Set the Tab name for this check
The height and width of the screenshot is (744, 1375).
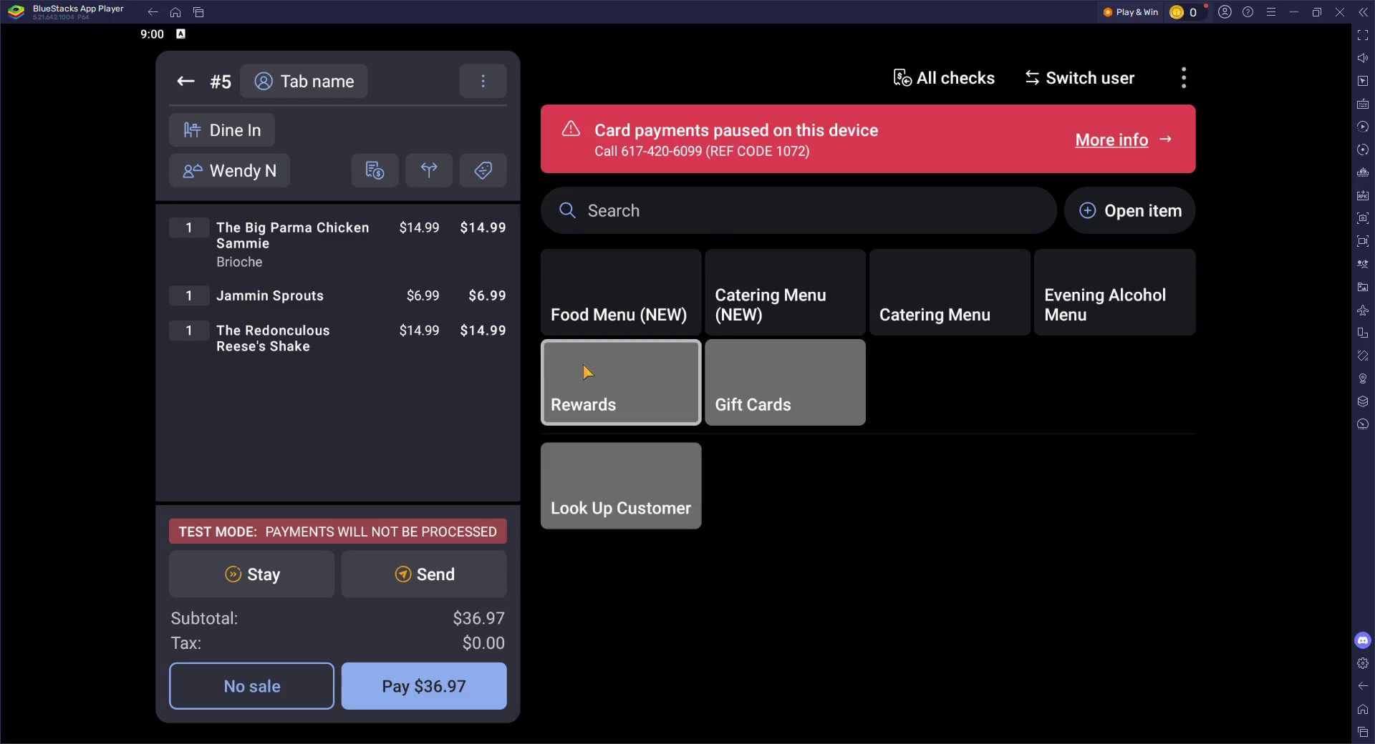304,82
